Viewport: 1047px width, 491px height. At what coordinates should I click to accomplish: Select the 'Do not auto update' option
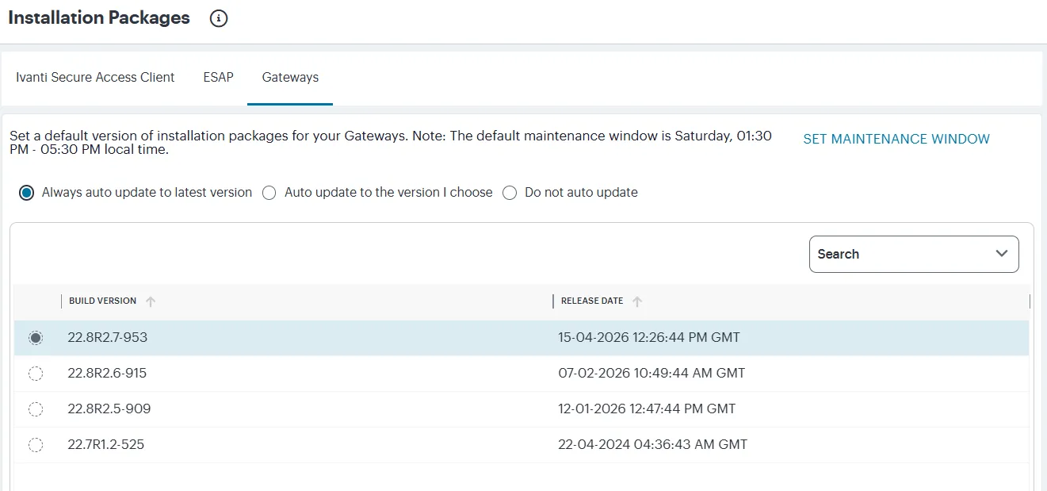pyautogui.click(x=510, y=193)
